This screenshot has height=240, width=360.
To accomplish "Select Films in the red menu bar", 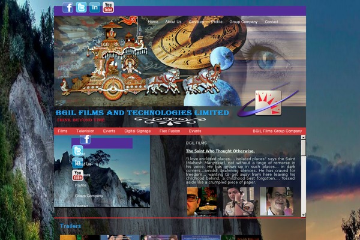I will 62,131.
